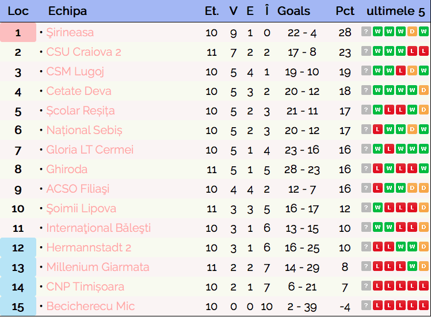Click the orange D icon in Hermannstadt 2's row
Viewport: 431px width, 317px height.
[424, 247]
